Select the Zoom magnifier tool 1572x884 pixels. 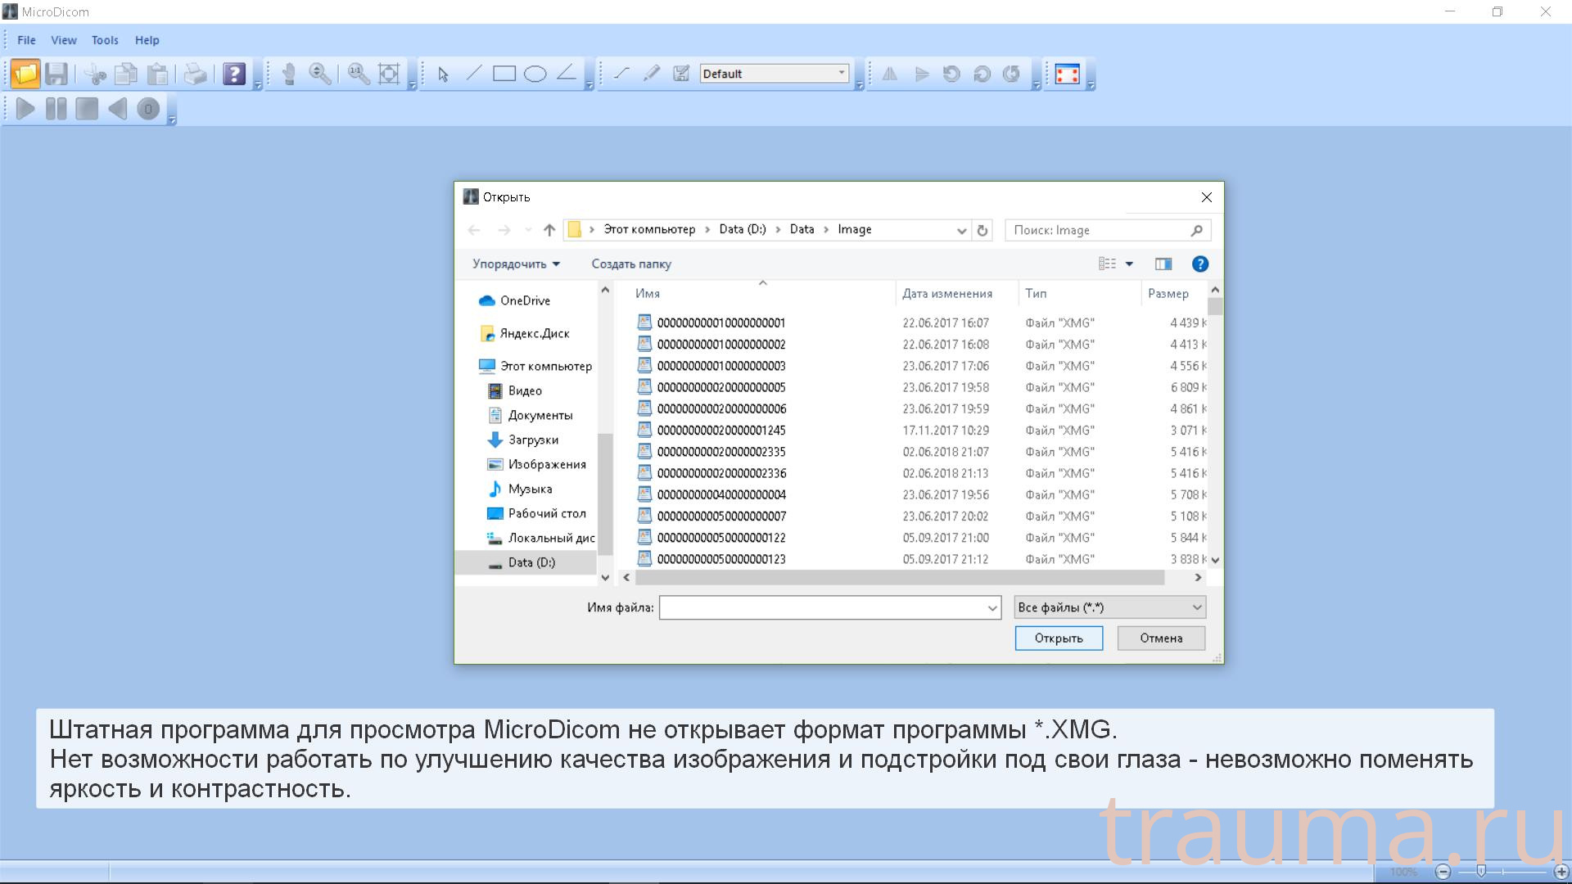[x=320, y=74]
